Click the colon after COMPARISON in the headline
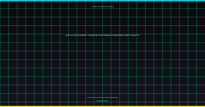The width and height of the screenshot is (205, 107). (x=123, y=35)
